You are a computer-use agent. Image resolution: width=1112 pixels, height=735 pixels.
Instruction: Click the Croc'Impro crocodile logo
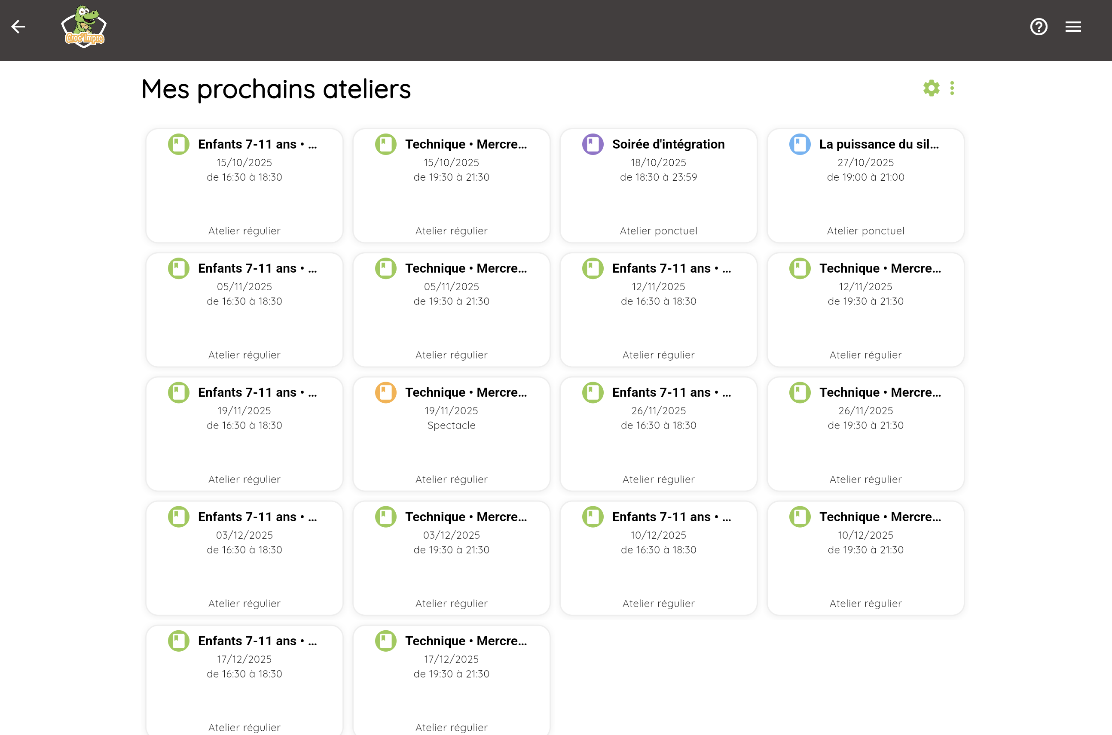tap(83, 27)
